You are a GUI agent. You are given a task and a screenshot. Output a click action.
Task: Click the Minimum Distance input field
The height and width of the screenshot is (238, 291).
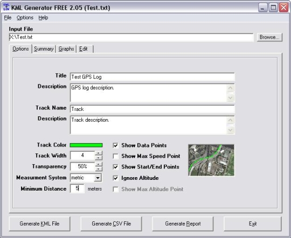click(77, 188)
